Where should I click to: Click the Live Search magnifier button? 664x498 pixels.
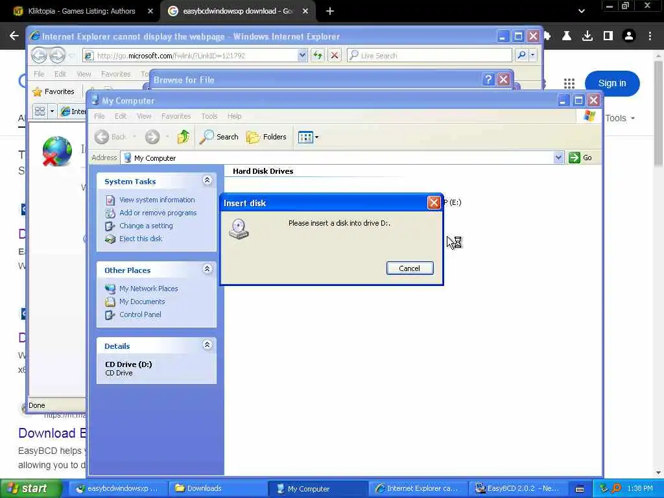pos(522,55)
